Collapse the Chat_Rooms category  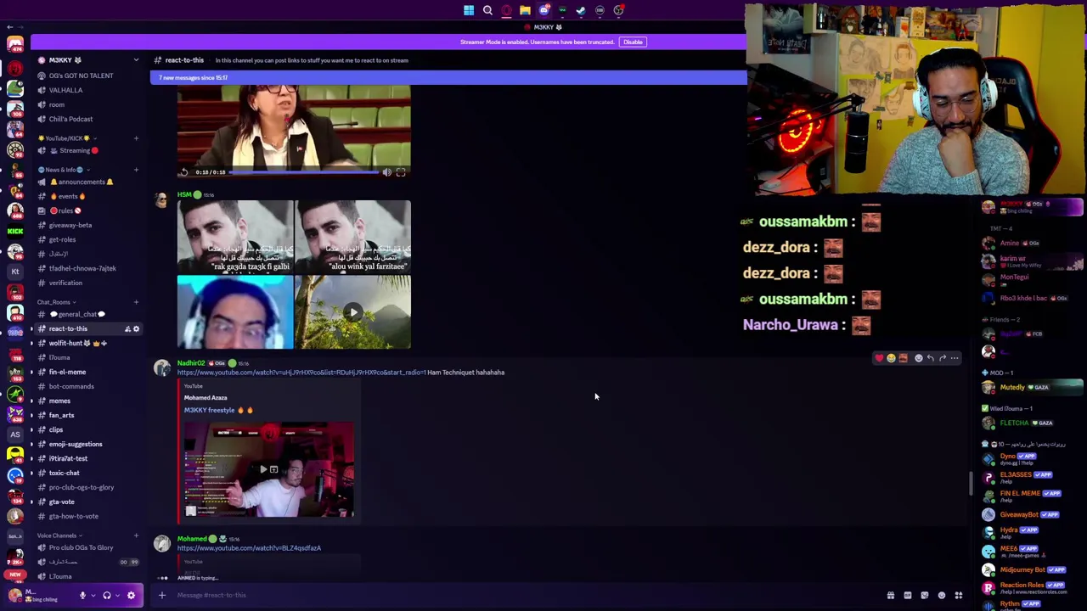click(x=56, y=302)
